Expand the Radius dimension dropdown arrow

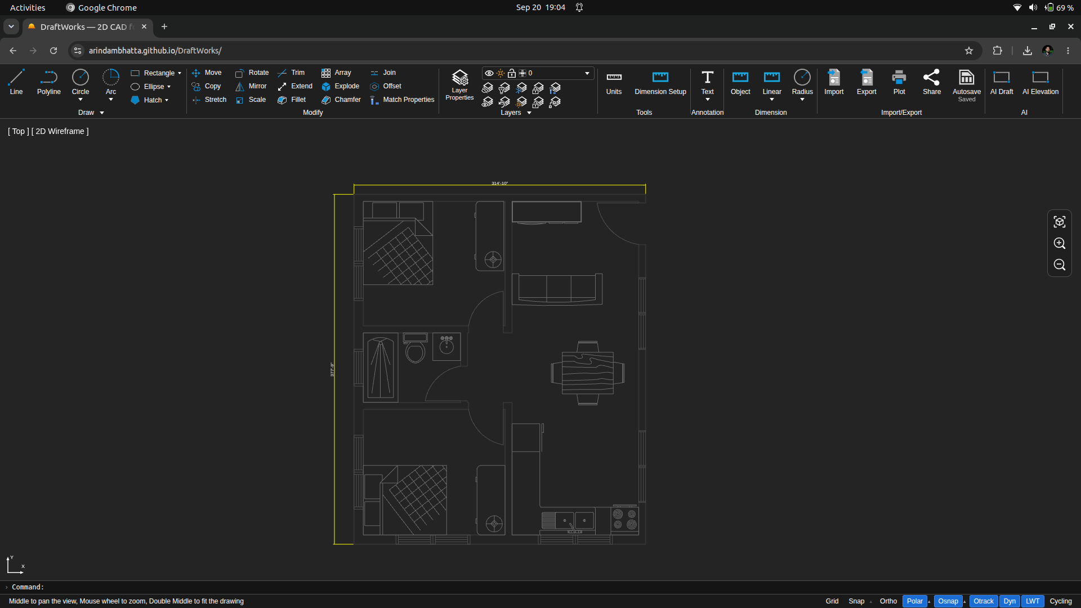(802, 100)
